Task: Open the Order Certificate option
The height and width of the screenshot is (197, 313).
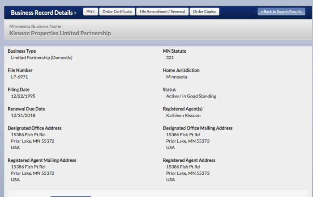Action: pos(117,12)
